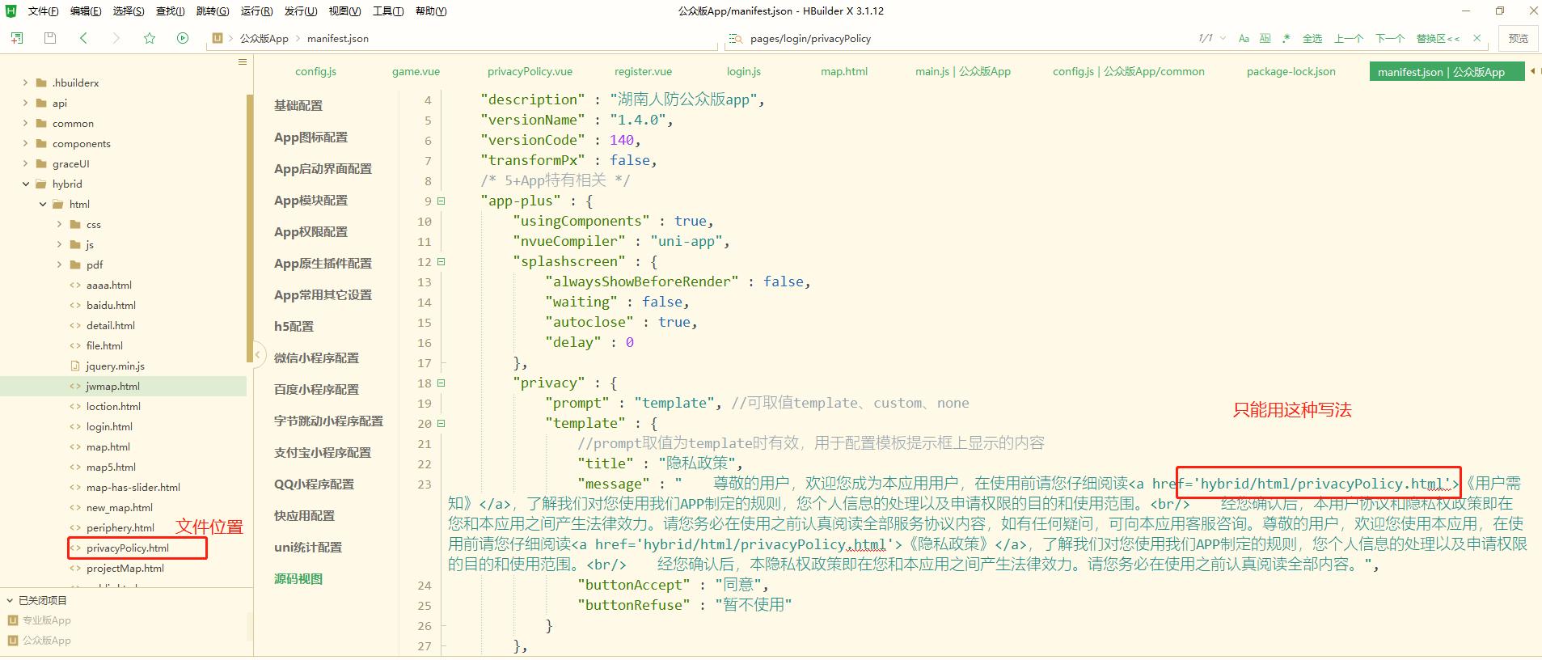Click the star bookmark icon

pyautogui.click(x=150, y=38)
